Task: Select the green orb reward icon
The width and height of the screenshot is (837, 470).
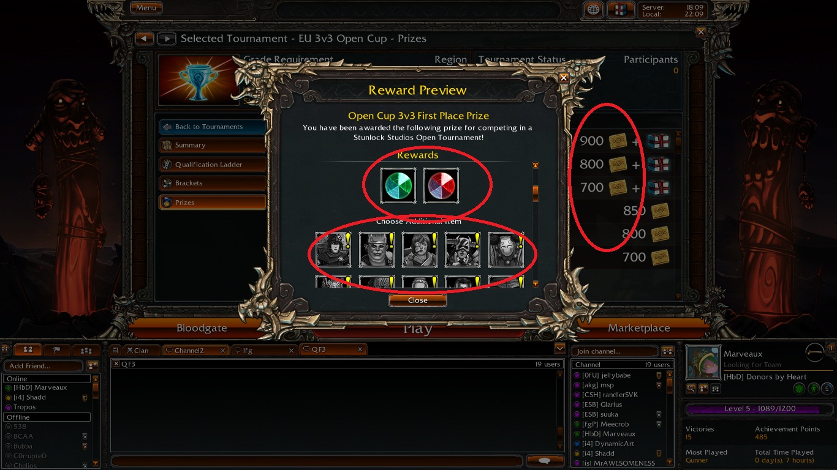Action: coord(398,186)
